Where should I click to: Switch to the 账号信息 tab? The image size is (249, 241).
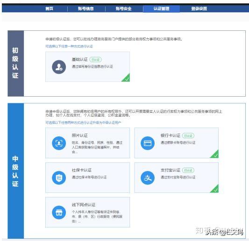pos(86,8)
